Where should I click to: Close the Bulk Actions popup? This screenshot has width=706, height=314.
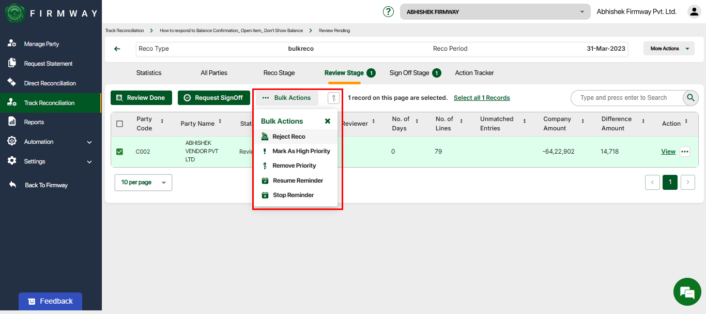(x=327, y=121)
